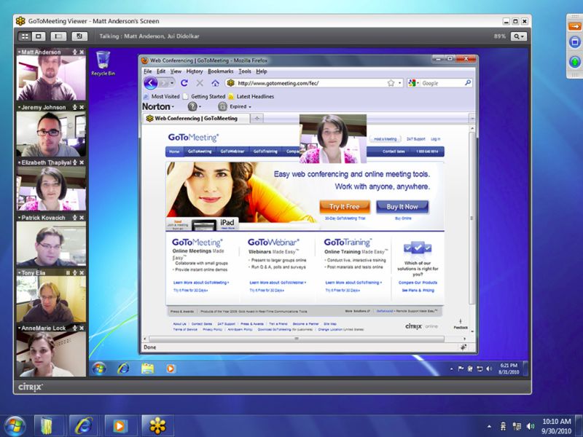Click the Firefox stop loading button
This screenshot has width=583, height=437.
[x=200, y=83]
